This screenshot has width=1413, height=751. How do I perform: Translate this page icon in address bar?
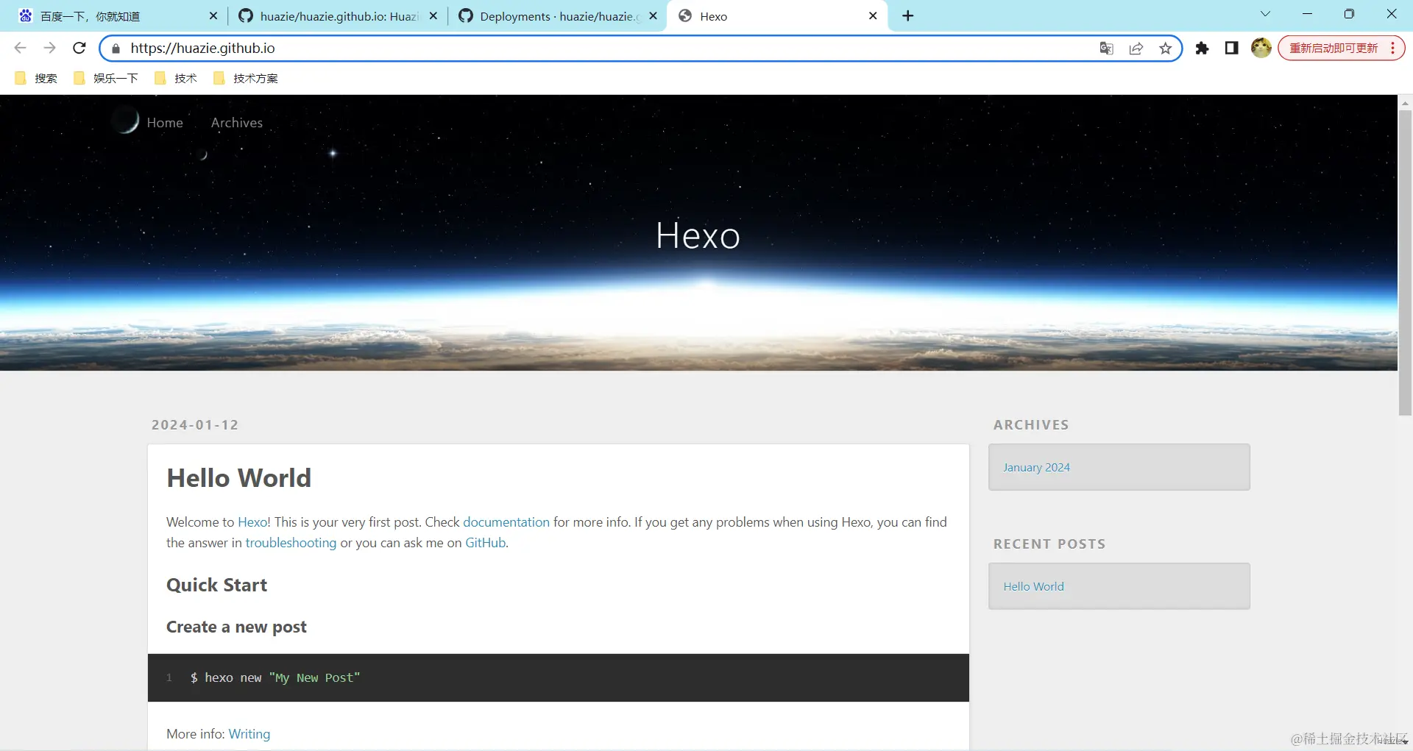[x=1106, y=49]
